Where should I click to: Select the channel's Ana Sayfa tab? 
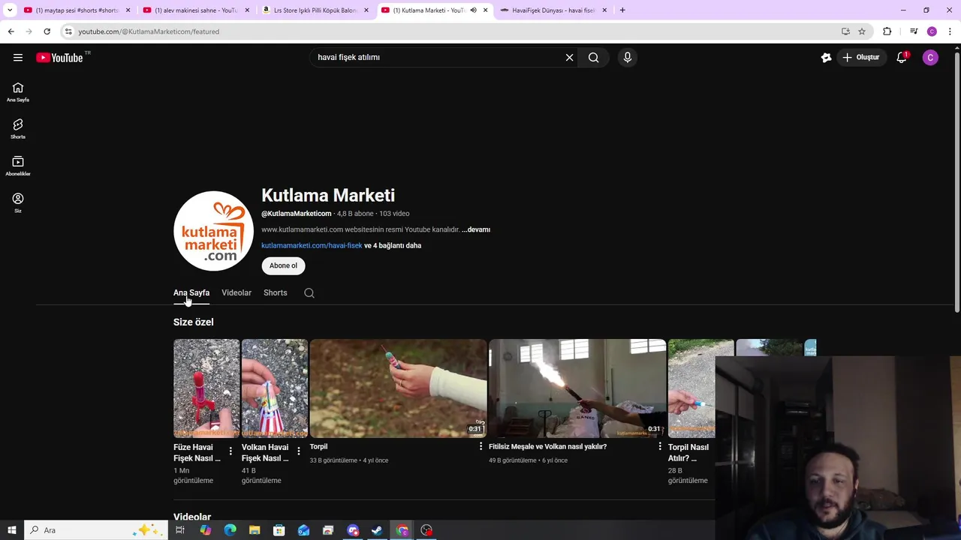coord(191,292)
